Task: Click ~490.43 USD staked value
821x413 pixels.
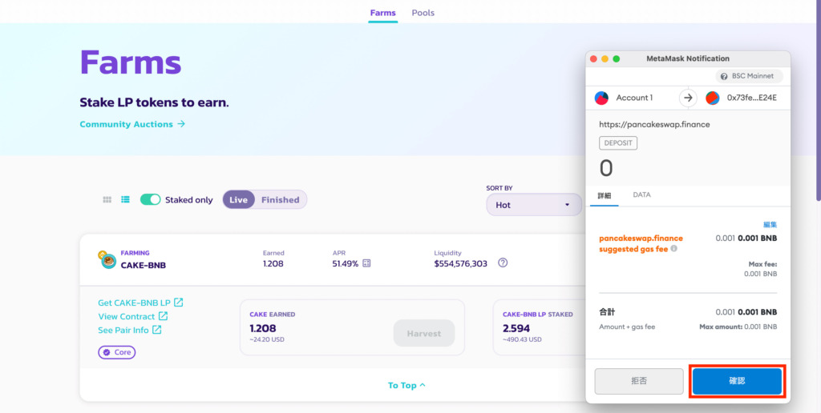Action: pyautogui.click(x=522, y=340)
